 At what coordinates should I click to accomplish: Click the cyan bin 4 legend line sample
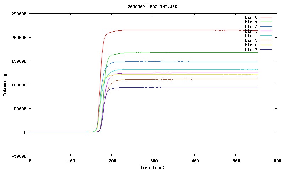click(266, 35)
